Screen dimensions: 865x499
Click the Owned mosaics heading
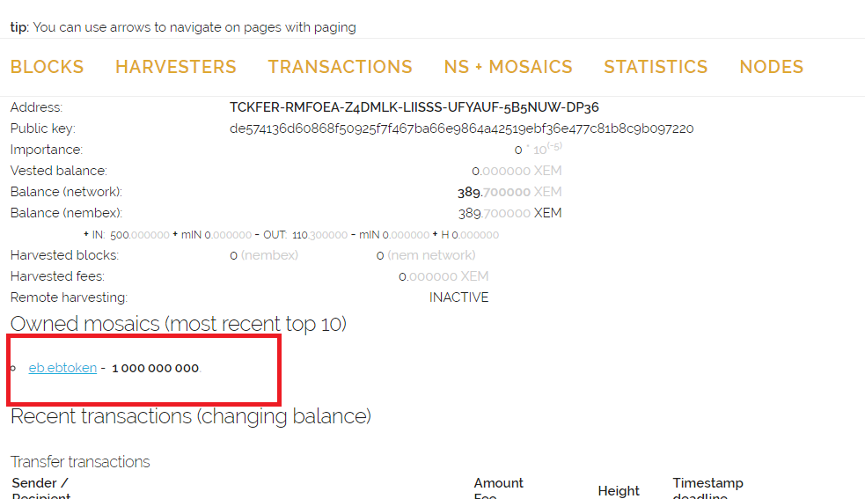click(x=179, y=324)
